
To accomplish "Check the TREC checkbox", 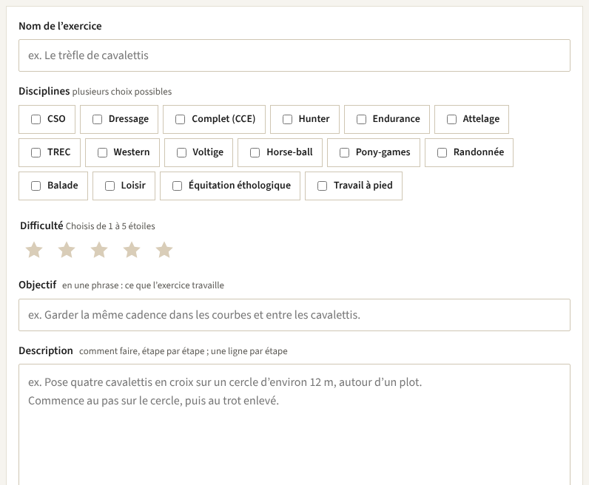I will pos(36,153).
